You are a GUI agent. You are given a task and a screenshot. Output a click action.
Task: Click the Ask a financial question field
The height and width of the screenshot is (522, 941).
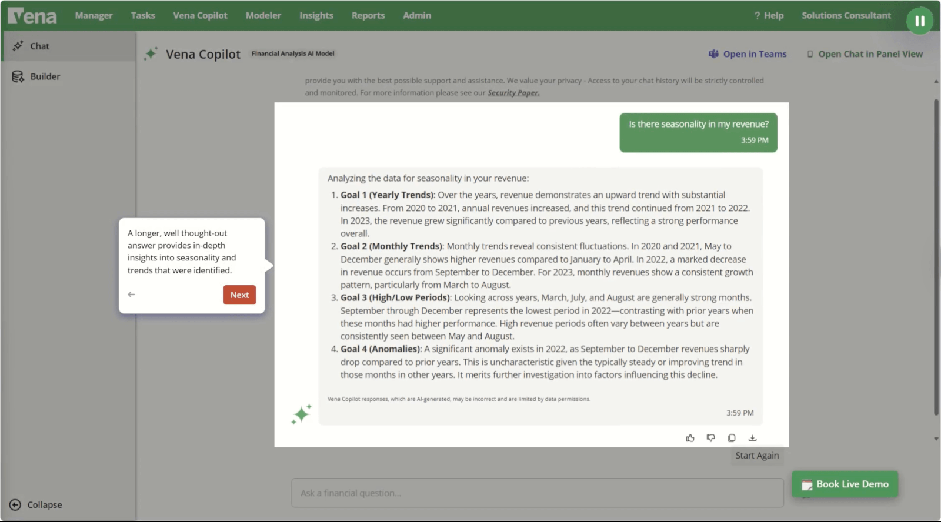point(537,493)
